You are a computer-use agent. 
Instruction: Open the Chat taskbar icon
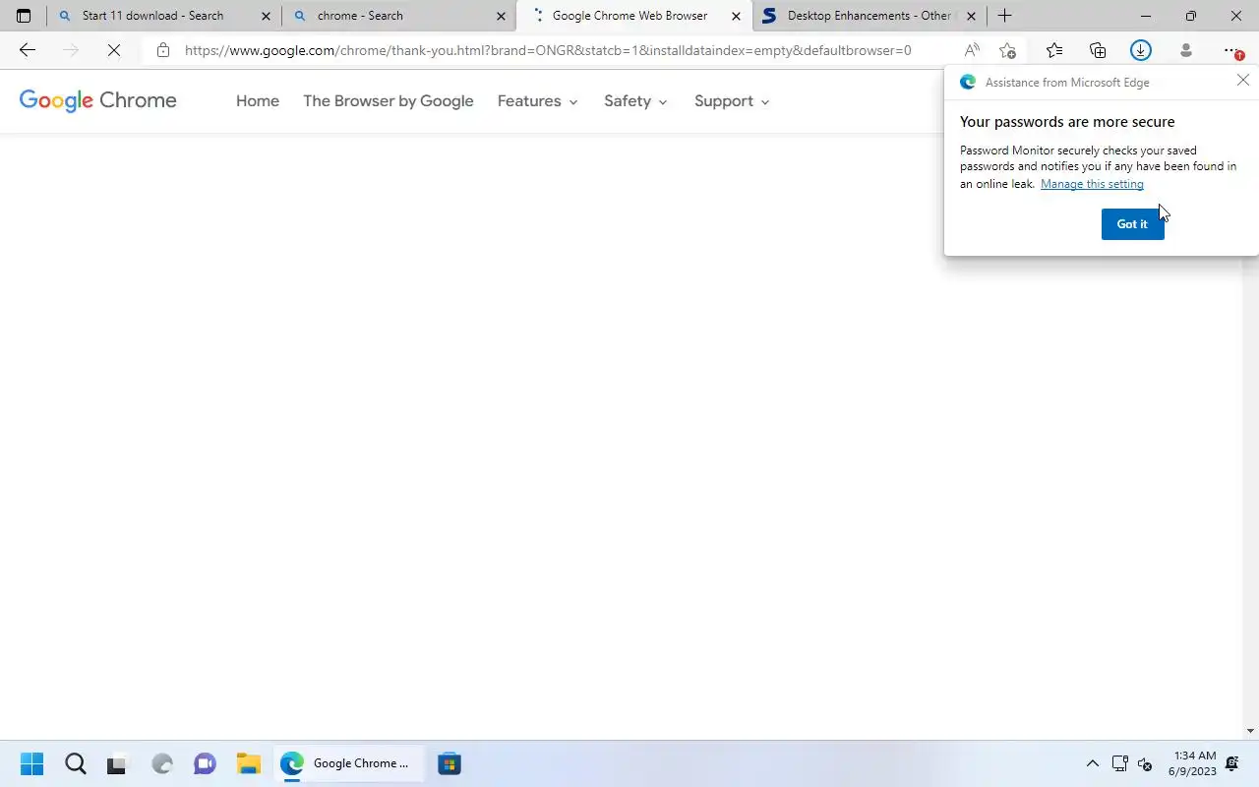point(205,763)
